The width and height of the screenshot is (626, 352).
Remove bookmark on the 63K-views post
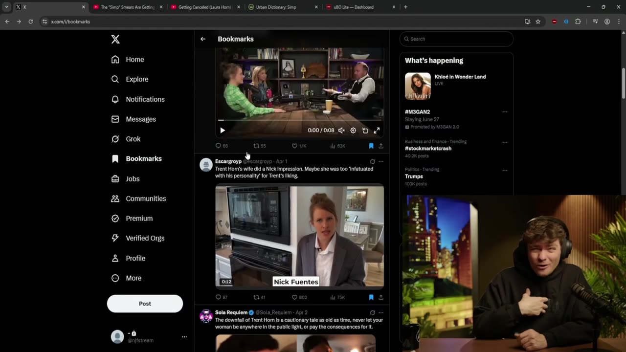pos(371,146)
